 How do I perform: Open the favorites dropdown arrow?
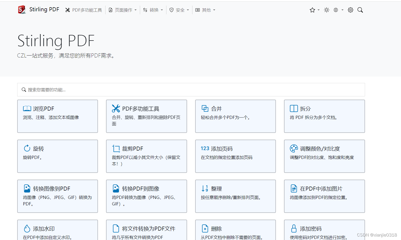point(319,10)
